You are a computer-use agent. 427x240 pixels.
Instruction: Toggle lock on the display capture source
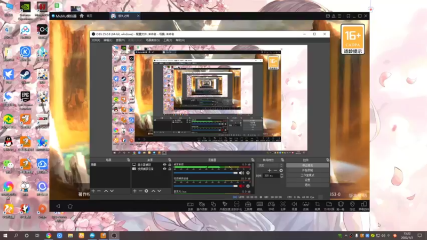170,165
